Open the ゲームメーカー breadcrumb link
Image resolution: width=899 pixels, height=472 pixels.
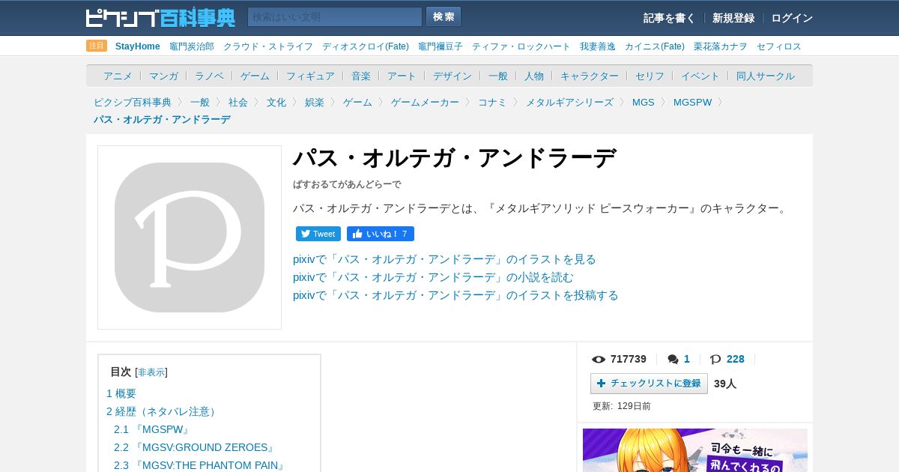point(425,103)
